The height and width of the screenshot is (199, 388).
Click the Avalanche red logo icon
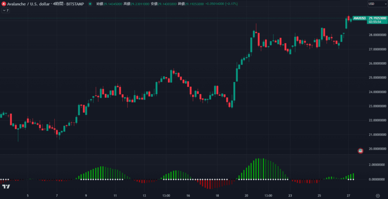(x=3, y=4)
